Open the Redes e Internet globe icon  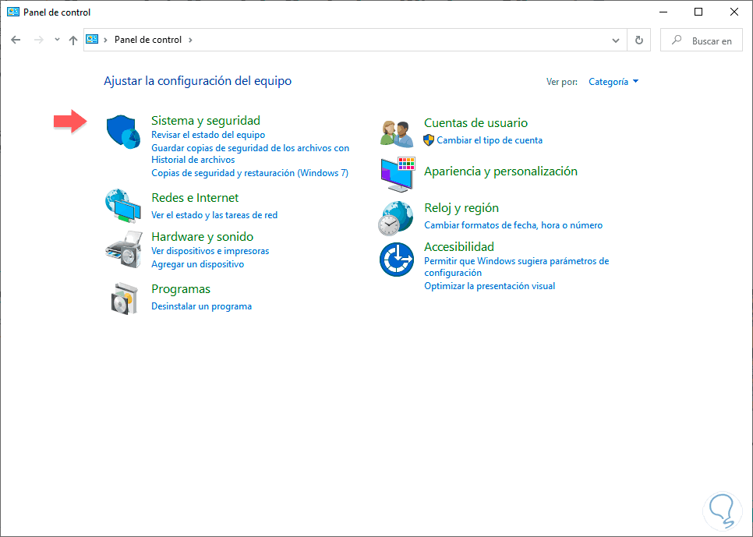pyautogui.click(x=123, y=206)
